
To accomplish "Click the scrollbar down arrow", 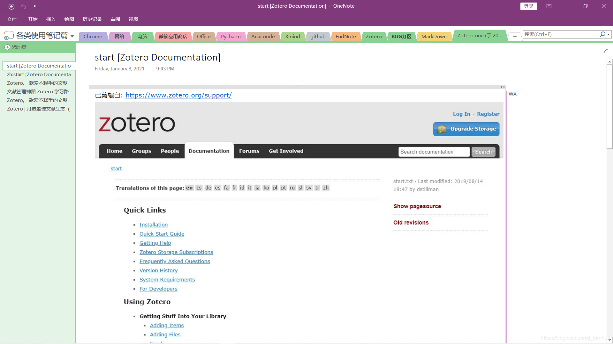I will [x=609, y=340].
